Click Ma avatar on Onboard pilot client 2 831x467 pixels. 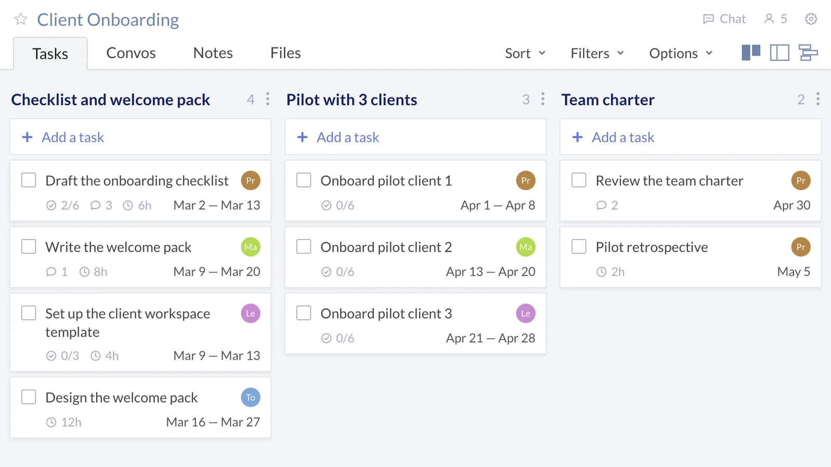pos(526,247)
